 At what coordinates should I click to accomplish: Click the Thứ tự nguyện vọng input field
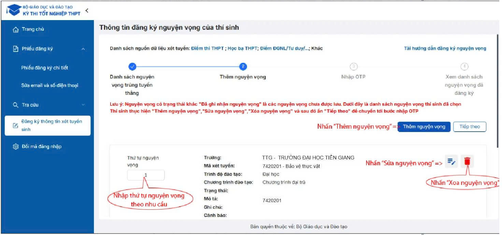146,175
